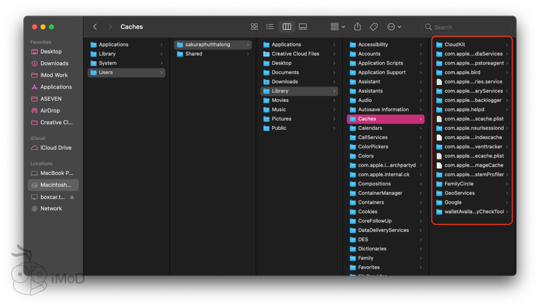
Task: Select the Application Support folder
Action: pos(382,72)
